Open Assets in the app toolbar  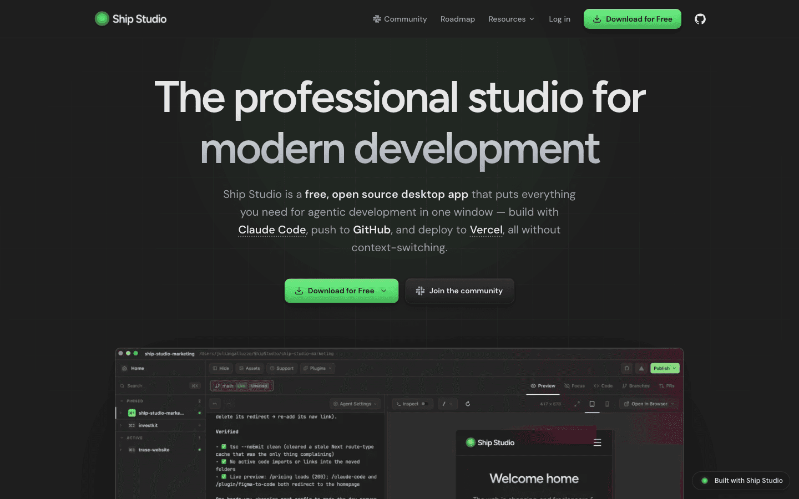coord(249,368)
